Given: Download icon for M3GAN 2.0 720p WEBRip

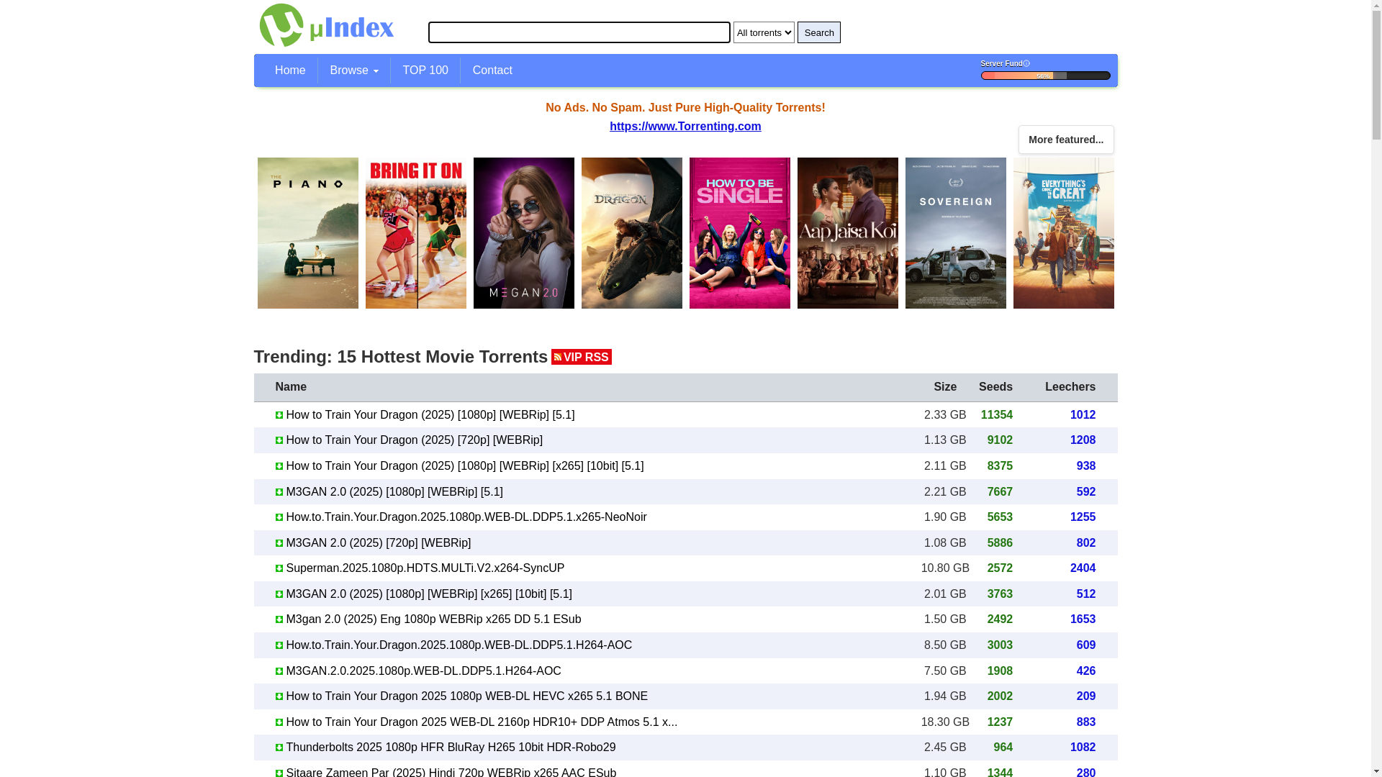Looking at the screenshot, I should coord(279,543).
